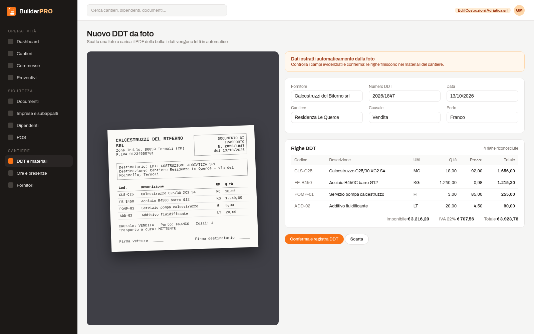Open the GM user avatar
The width and height of the screenshot is (534, 334).
point(519,10)
